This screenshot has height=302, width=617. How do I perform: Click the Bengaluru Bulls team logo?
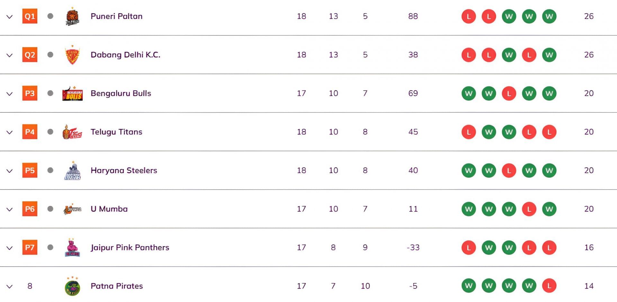pos(72,93)
